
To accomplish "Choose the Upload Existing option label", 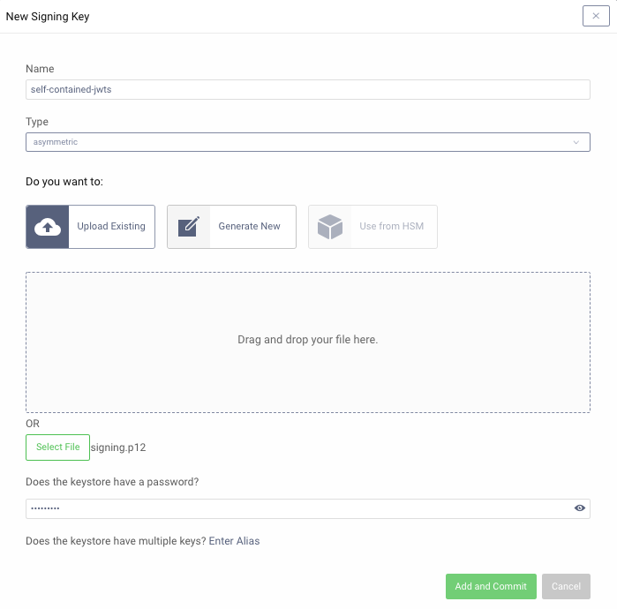I will [111, 227].
